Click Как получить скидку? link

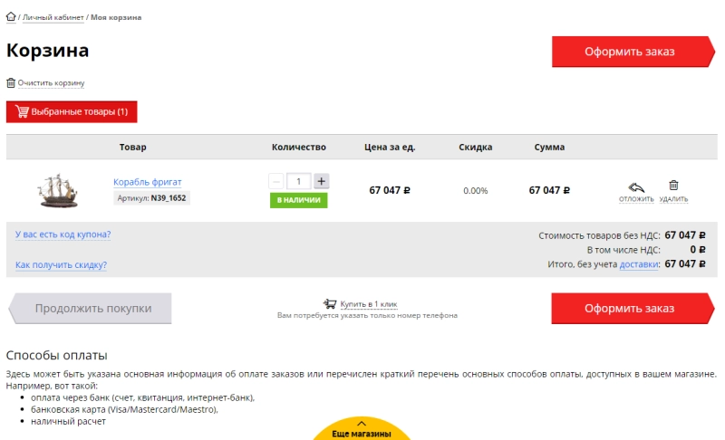pyautogui.click(x=61, y=265)
